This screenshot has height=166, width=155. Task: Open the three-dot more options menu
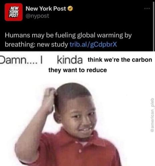pyautogui.click(x=147, y=8)
